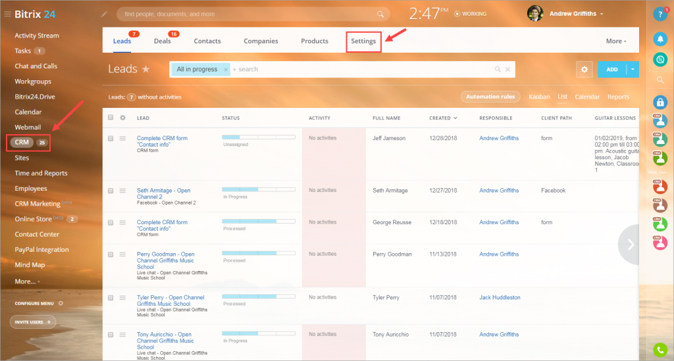This screenshot has width=674, height=361.
Task: Remove the All in progress filter tag
Action: coord(226,70)
